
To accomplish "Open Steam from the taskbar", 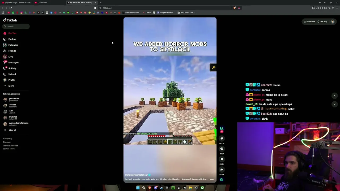I will [161, 188].
